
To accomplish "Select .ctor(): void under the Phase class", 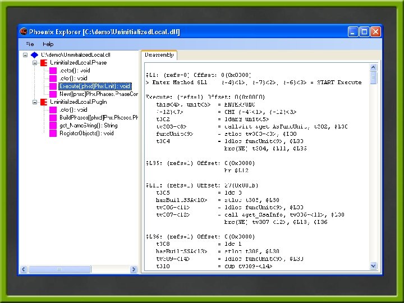I will [x=74, y=79].
